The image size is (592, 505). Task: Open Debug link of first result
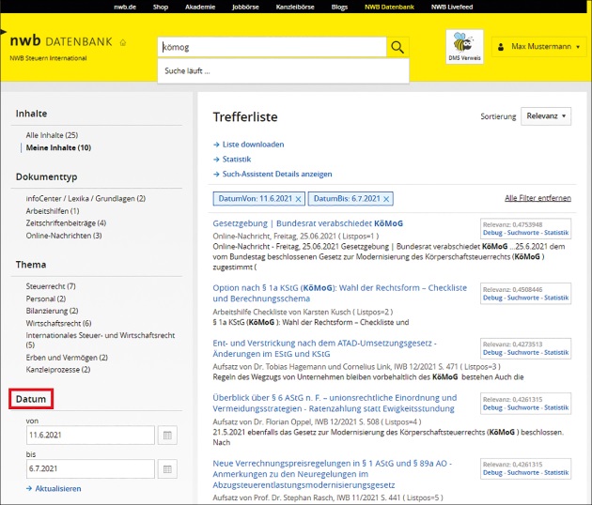(x=493, y=232)
